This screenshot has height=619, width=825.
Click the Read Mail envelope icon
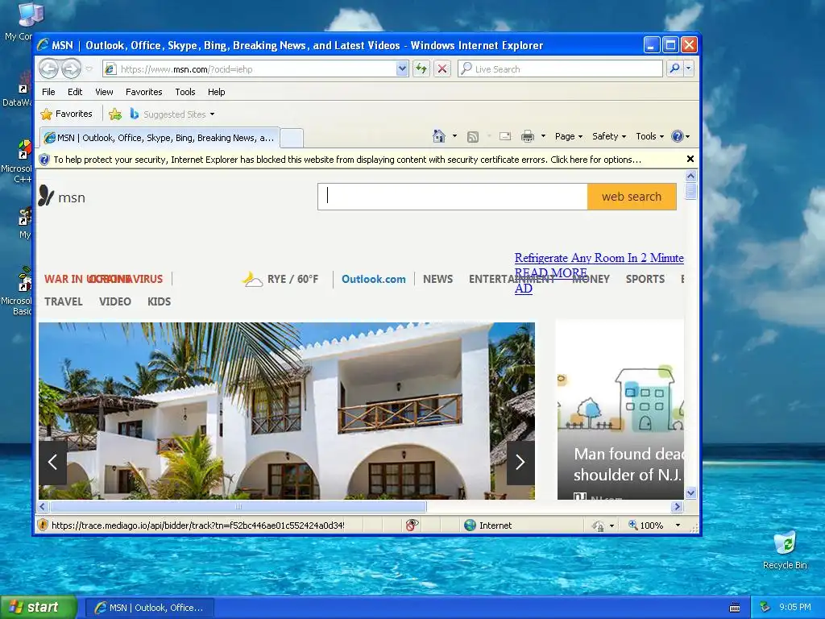tap(505, 136)
